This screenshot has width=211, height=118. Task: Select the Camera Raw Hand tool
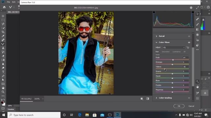click(197, 87)
